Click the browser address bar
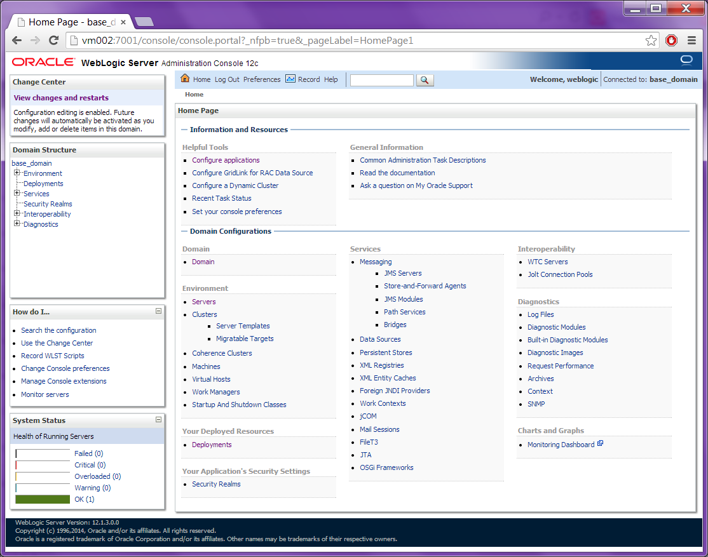 [x=361, y=41]
